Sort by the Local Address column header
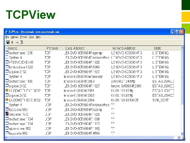 pyautogui.click(x=87, y=48)
